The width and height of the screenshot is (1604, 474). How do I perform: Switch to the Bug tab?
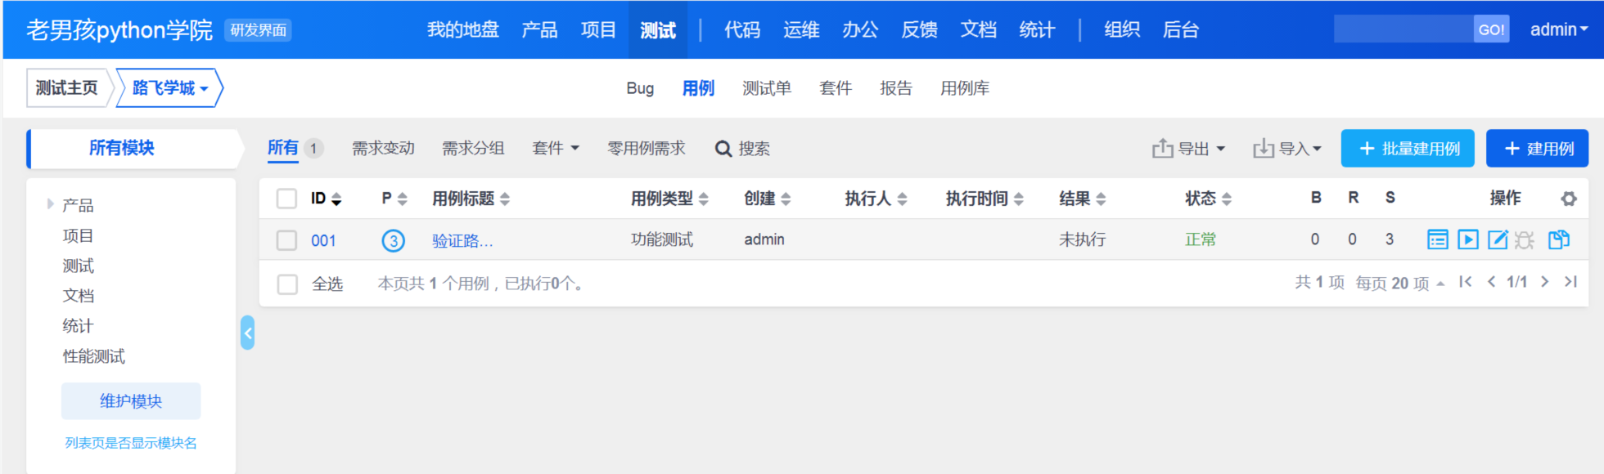click(640, 88)
